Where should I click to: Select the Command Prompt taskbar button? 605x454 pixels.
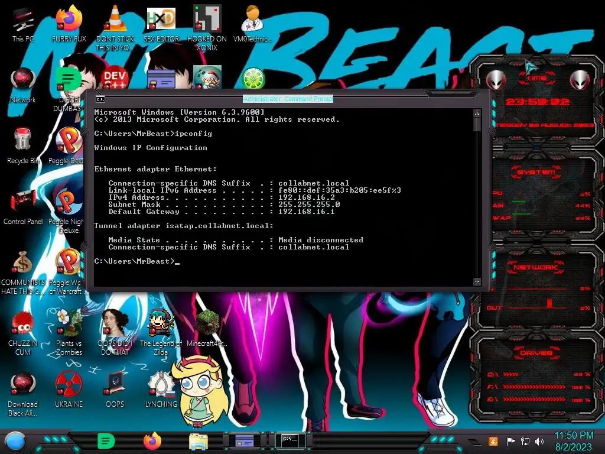coord(290,440)
